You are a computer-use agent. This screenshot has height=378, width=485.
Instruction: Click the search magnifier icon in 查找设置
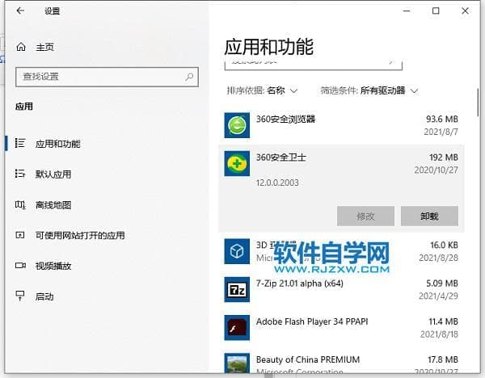(190, 77)
